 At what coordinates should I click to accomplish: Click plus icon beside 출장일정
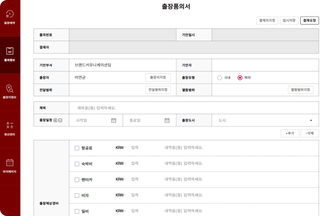(55, 120)
